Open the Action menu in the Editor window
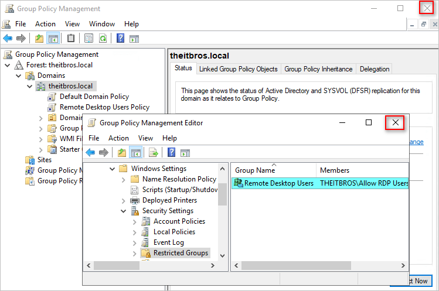This screenshot has width=439, height=291. click(118, 138)
